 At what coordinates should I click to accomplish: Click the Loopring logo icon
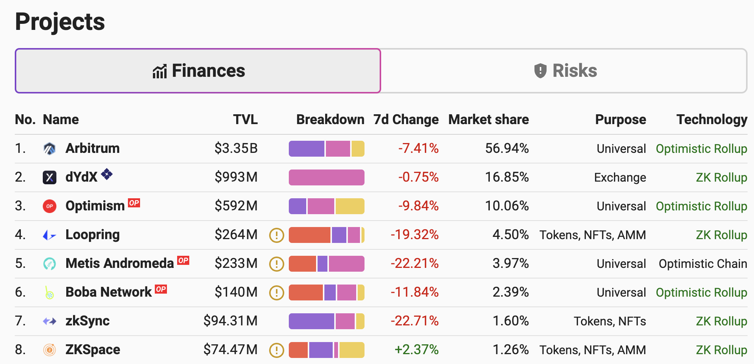(50, 235)
